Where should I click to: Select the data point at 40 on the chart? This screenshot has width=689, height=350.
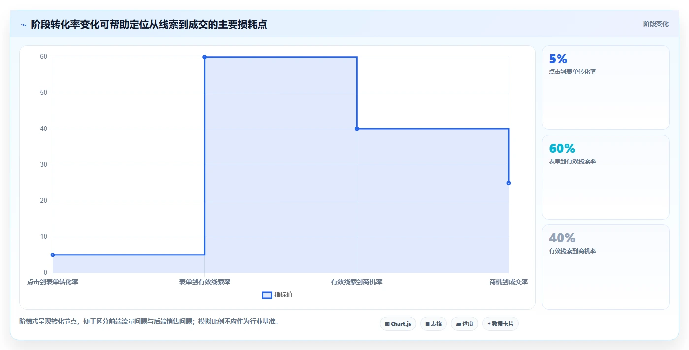357,129
